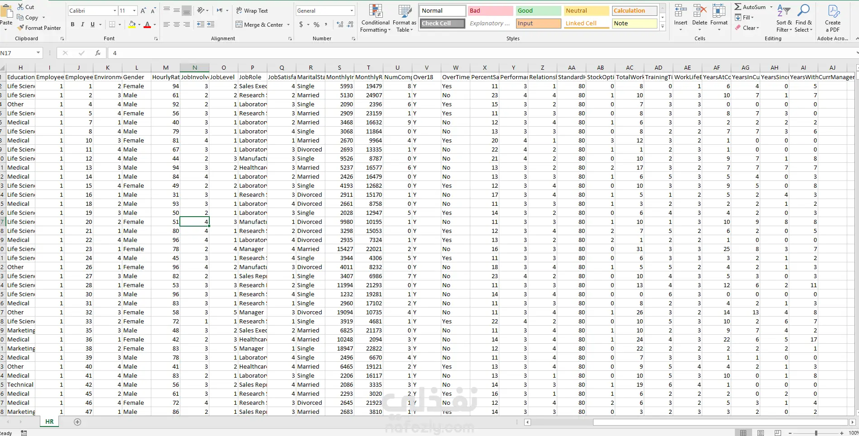Screen dimensions: 859x436
Task: Apply the Neutral cell style
Action: point(586,10)
